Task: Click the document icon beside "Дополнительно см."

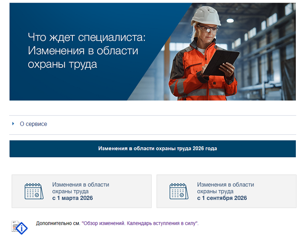Action: (x=15, y=225)
